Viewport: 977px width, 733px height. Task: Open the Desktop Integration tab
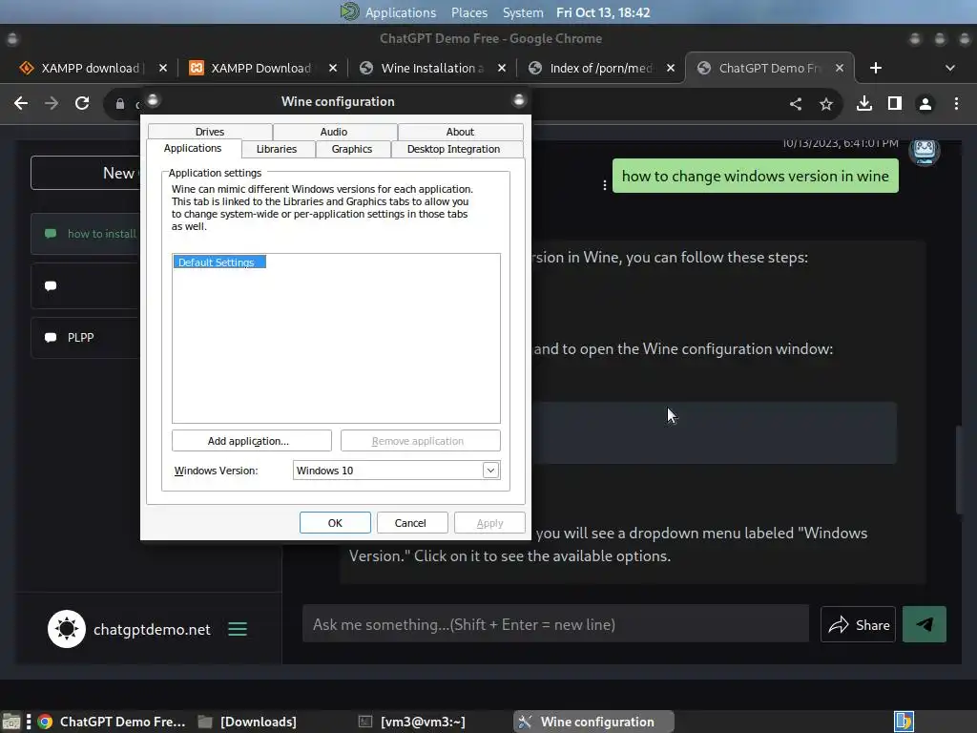pos(453,149)
